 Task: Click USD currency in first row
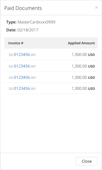coord(92,55)
